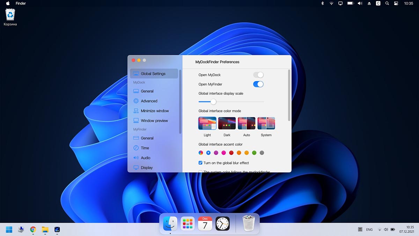
Task: Select Global Settings in sidebar
Action: [153, 74]
